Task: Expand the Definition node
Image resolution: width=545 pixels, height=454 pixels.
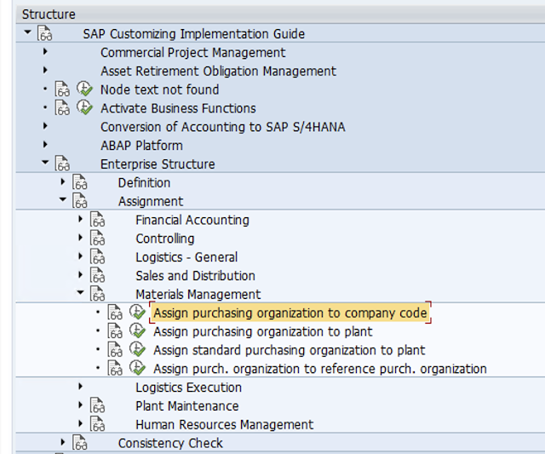Action: [63, 181]
